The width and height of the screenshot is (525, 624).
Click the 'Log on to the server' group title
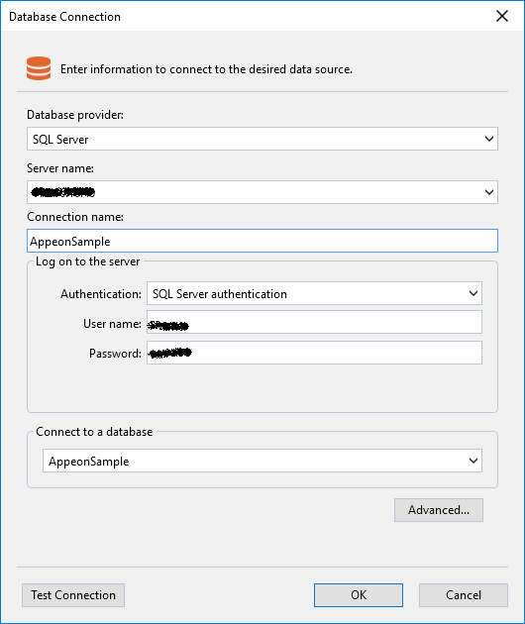87,261
